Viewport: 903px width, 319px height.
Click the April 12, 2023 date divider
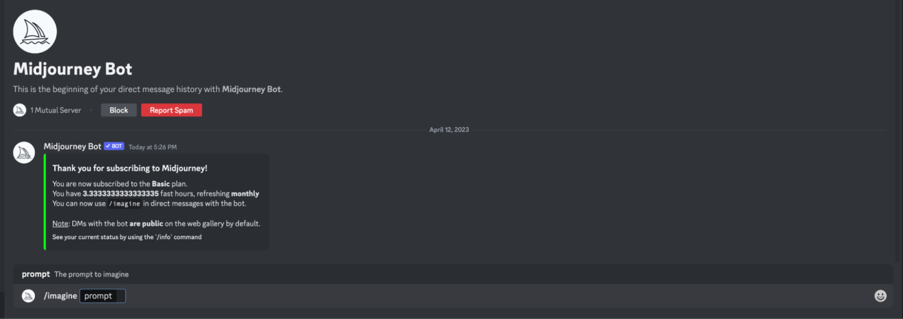tap(449, 129)
